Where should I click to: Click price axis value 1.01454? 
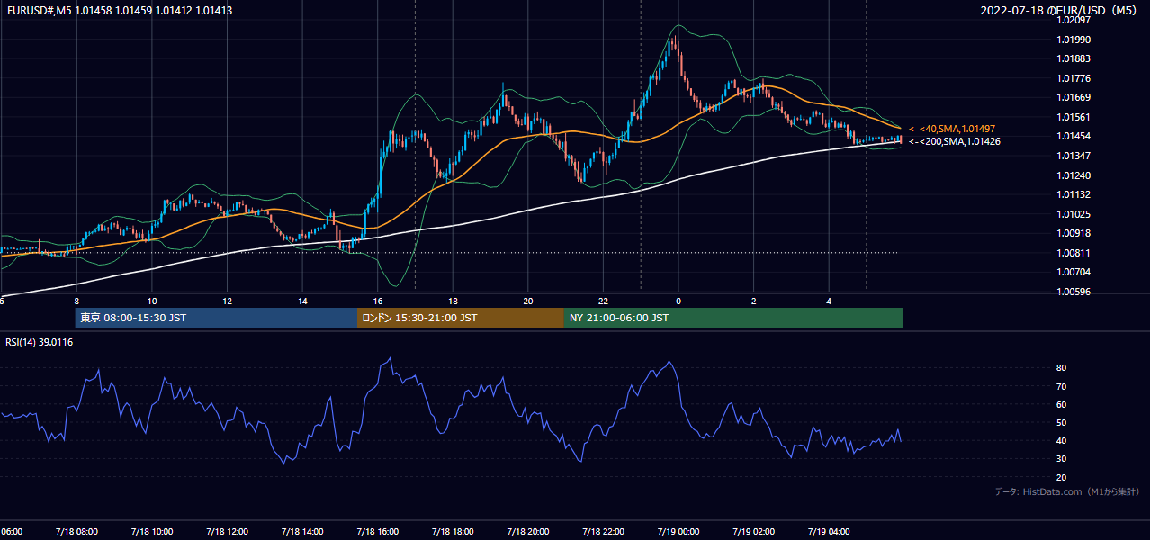click(1074, 137)
